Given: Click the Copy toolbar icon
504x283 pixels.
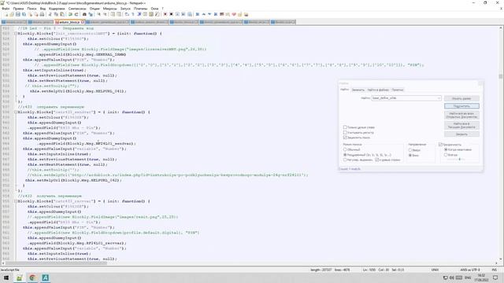Looking at the screenshot, I should tap(56, 14).
